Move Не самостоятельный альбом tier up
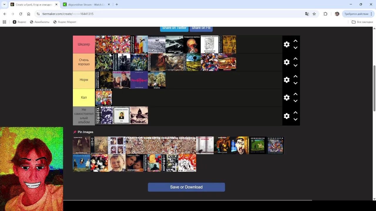Screen dimensions: 376x211 (296, 113)
